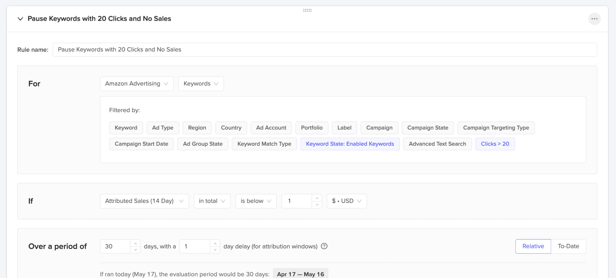Select the Relative period mode
This screenshot has height=278, width=616.
point(533,246)
